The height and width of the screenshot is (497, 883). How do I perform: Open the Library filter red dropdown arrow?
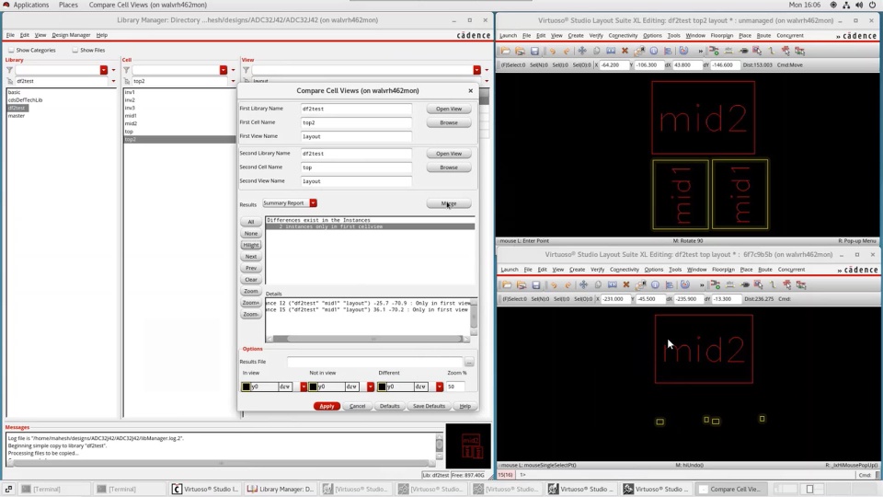(104, 70)
